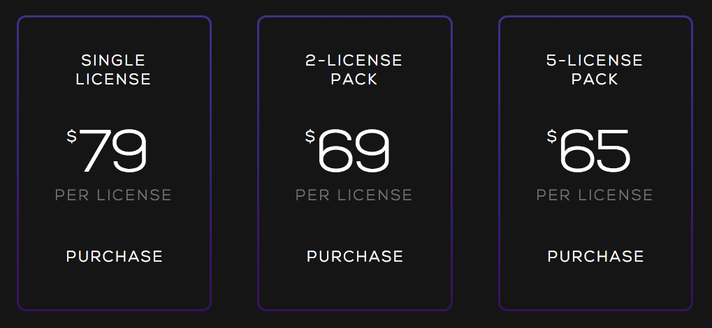Screen dimensions: 712x328
Task: Click Per License text under the 79 price
Action: 113,195
